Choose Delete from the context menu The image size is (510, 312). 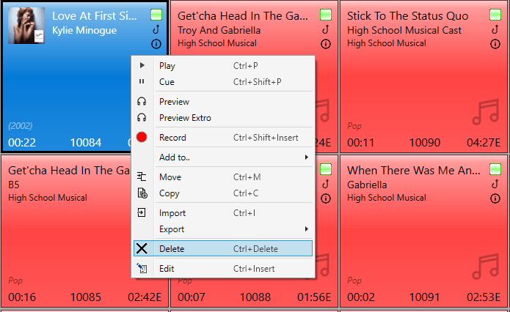pyautogui.click(x=223, y=249)
